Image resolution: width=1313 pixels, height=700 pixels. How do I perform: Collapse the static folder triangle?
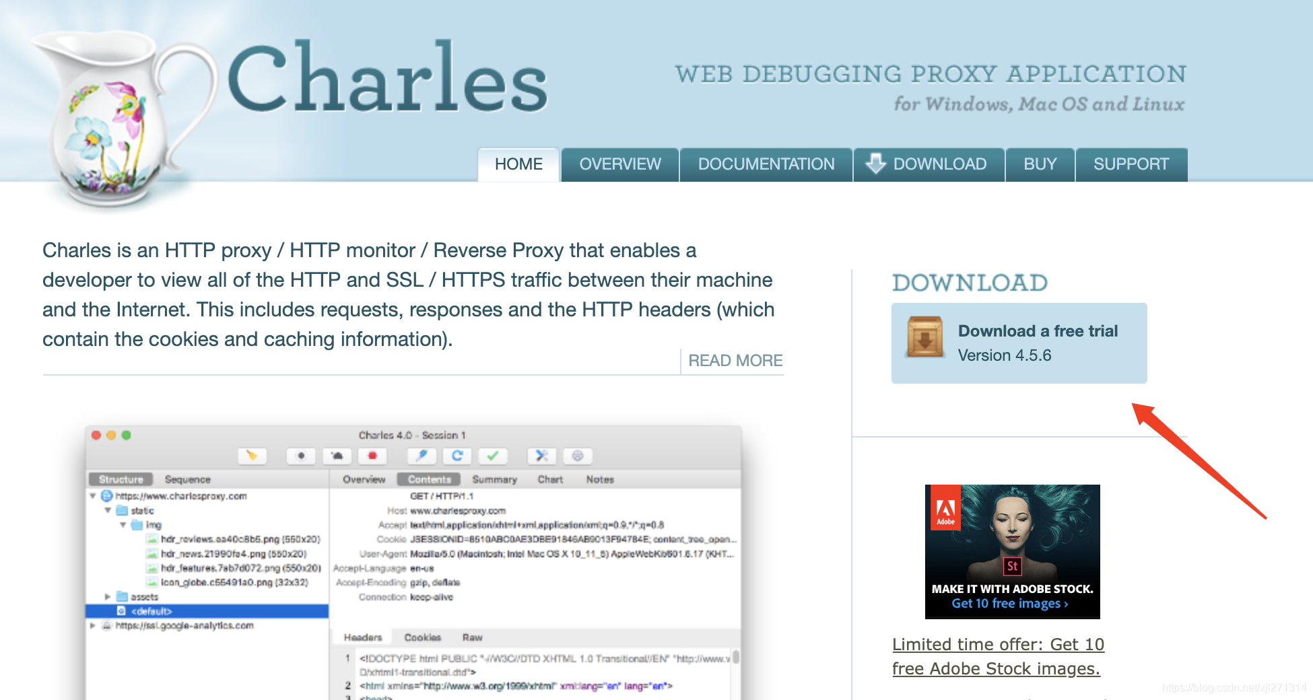pyautogui.click(x=108, y=510)
